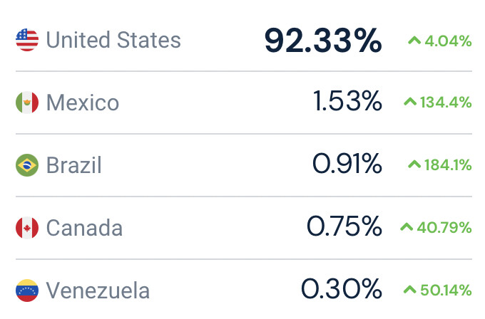Select the Mexico country name

[83, 103]
